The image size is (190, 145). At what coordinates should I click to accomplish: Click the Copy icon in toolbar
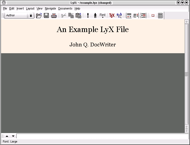tap(71, 15)
